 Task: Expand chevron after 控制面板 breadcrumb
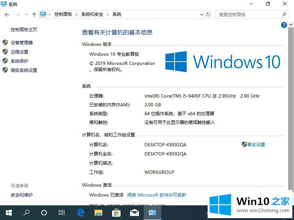(76, 14)
